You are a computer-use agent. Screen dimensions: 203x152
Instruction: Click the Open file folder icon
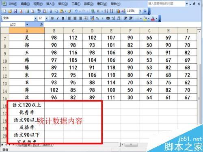click(x=10, y=11)
